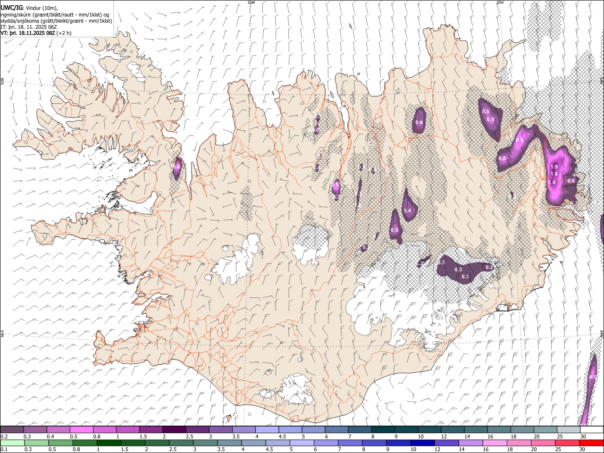
Task: Click the grey-teal 18 snow legend swatch
Action: (x=521, y=429)
